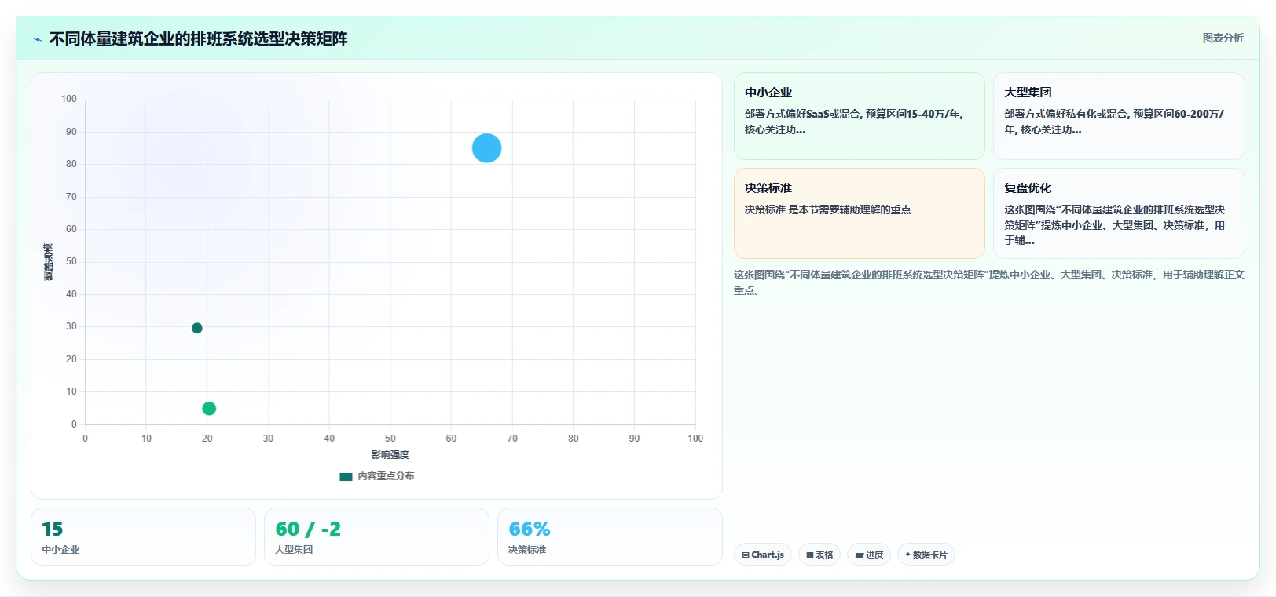This screenshot has width=1276, height=597.
Task: Click the 内容重点分布 legend label
Action: (386, 476)
